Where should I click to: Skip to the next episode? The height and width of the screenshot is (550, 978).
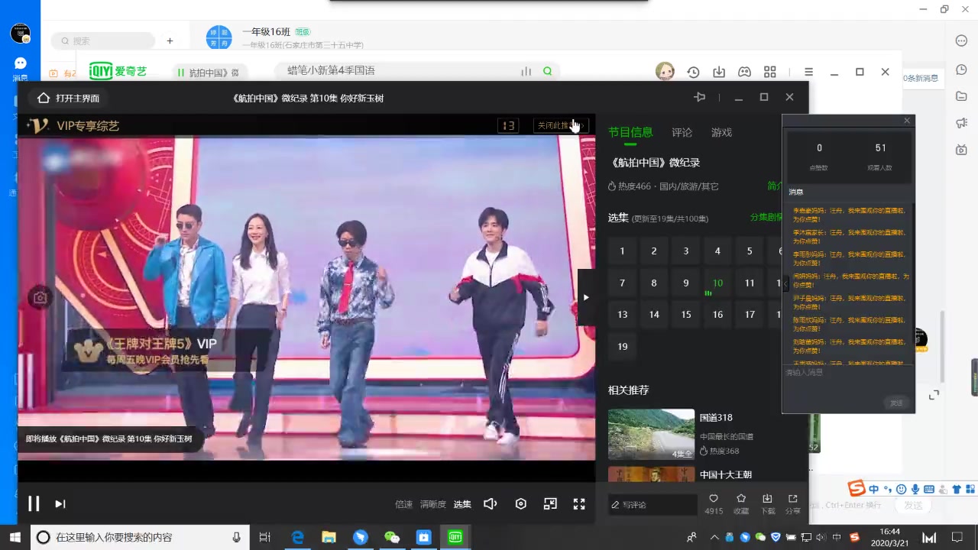(x=60, y=503)
